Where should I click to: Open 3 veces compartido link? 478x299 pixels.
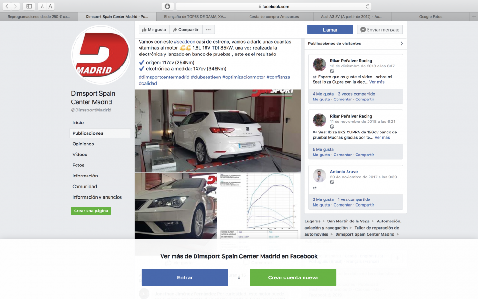click(357, 94)
